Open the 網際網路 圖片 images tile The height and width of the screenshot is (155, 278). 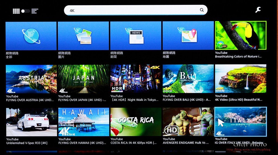click(x=83, y=36)
